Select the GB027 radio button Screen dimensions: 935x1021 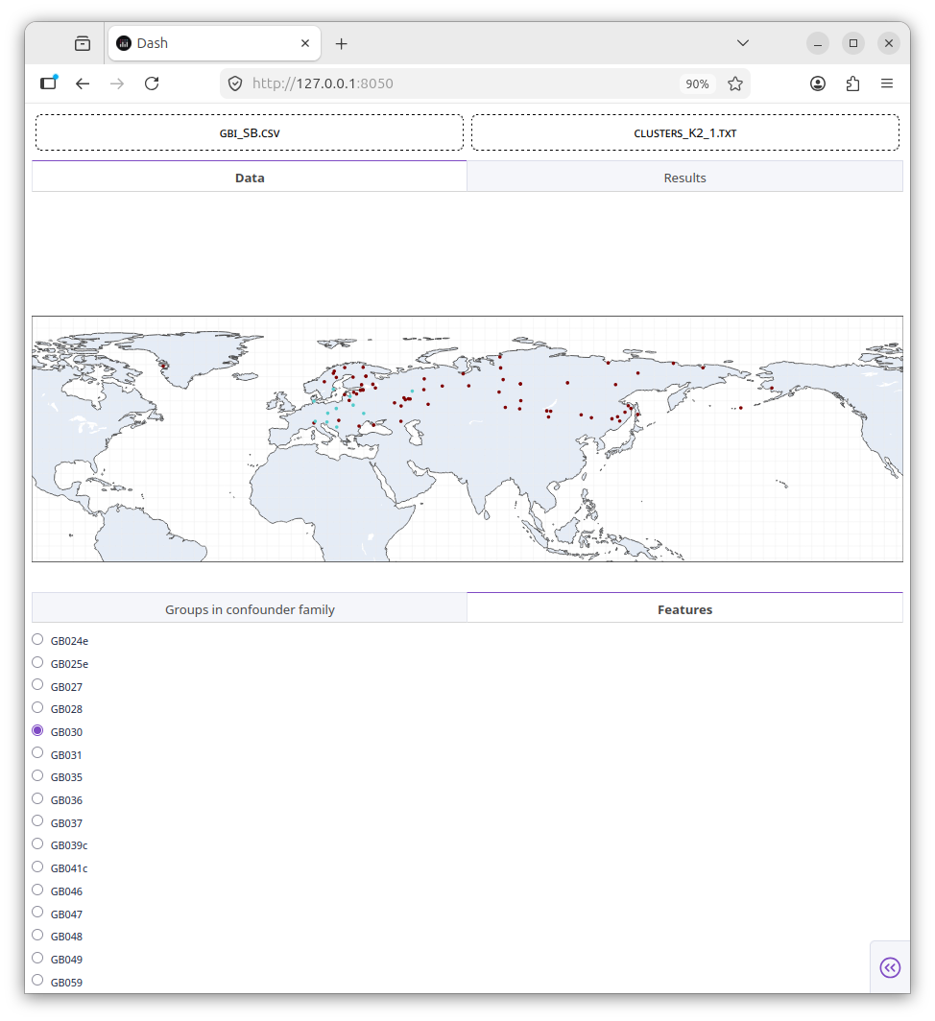click(37, 685)
